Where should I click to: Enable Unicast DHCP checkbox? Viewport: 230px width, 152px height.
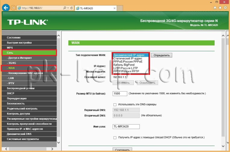[115, 137]
